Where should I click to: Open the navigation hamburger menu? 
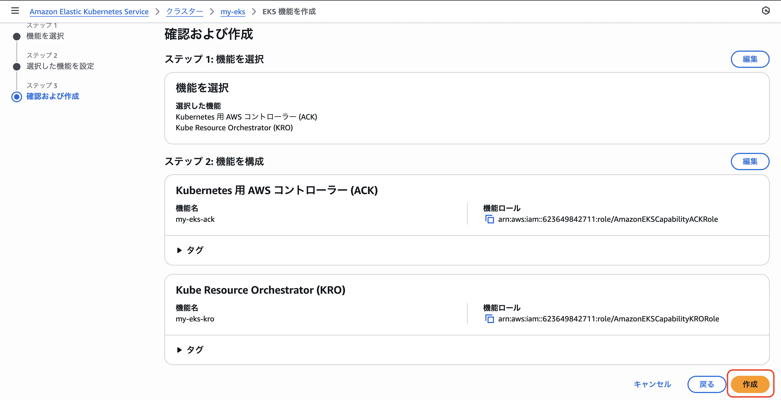click(x=15, y=11)
